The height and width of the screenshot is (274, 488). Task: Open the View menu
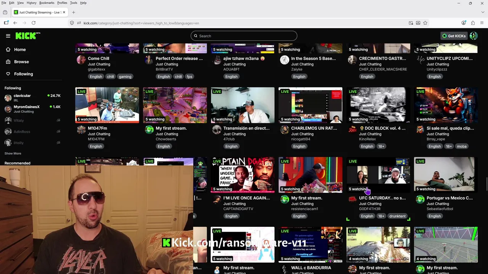(x=20, y=3)
